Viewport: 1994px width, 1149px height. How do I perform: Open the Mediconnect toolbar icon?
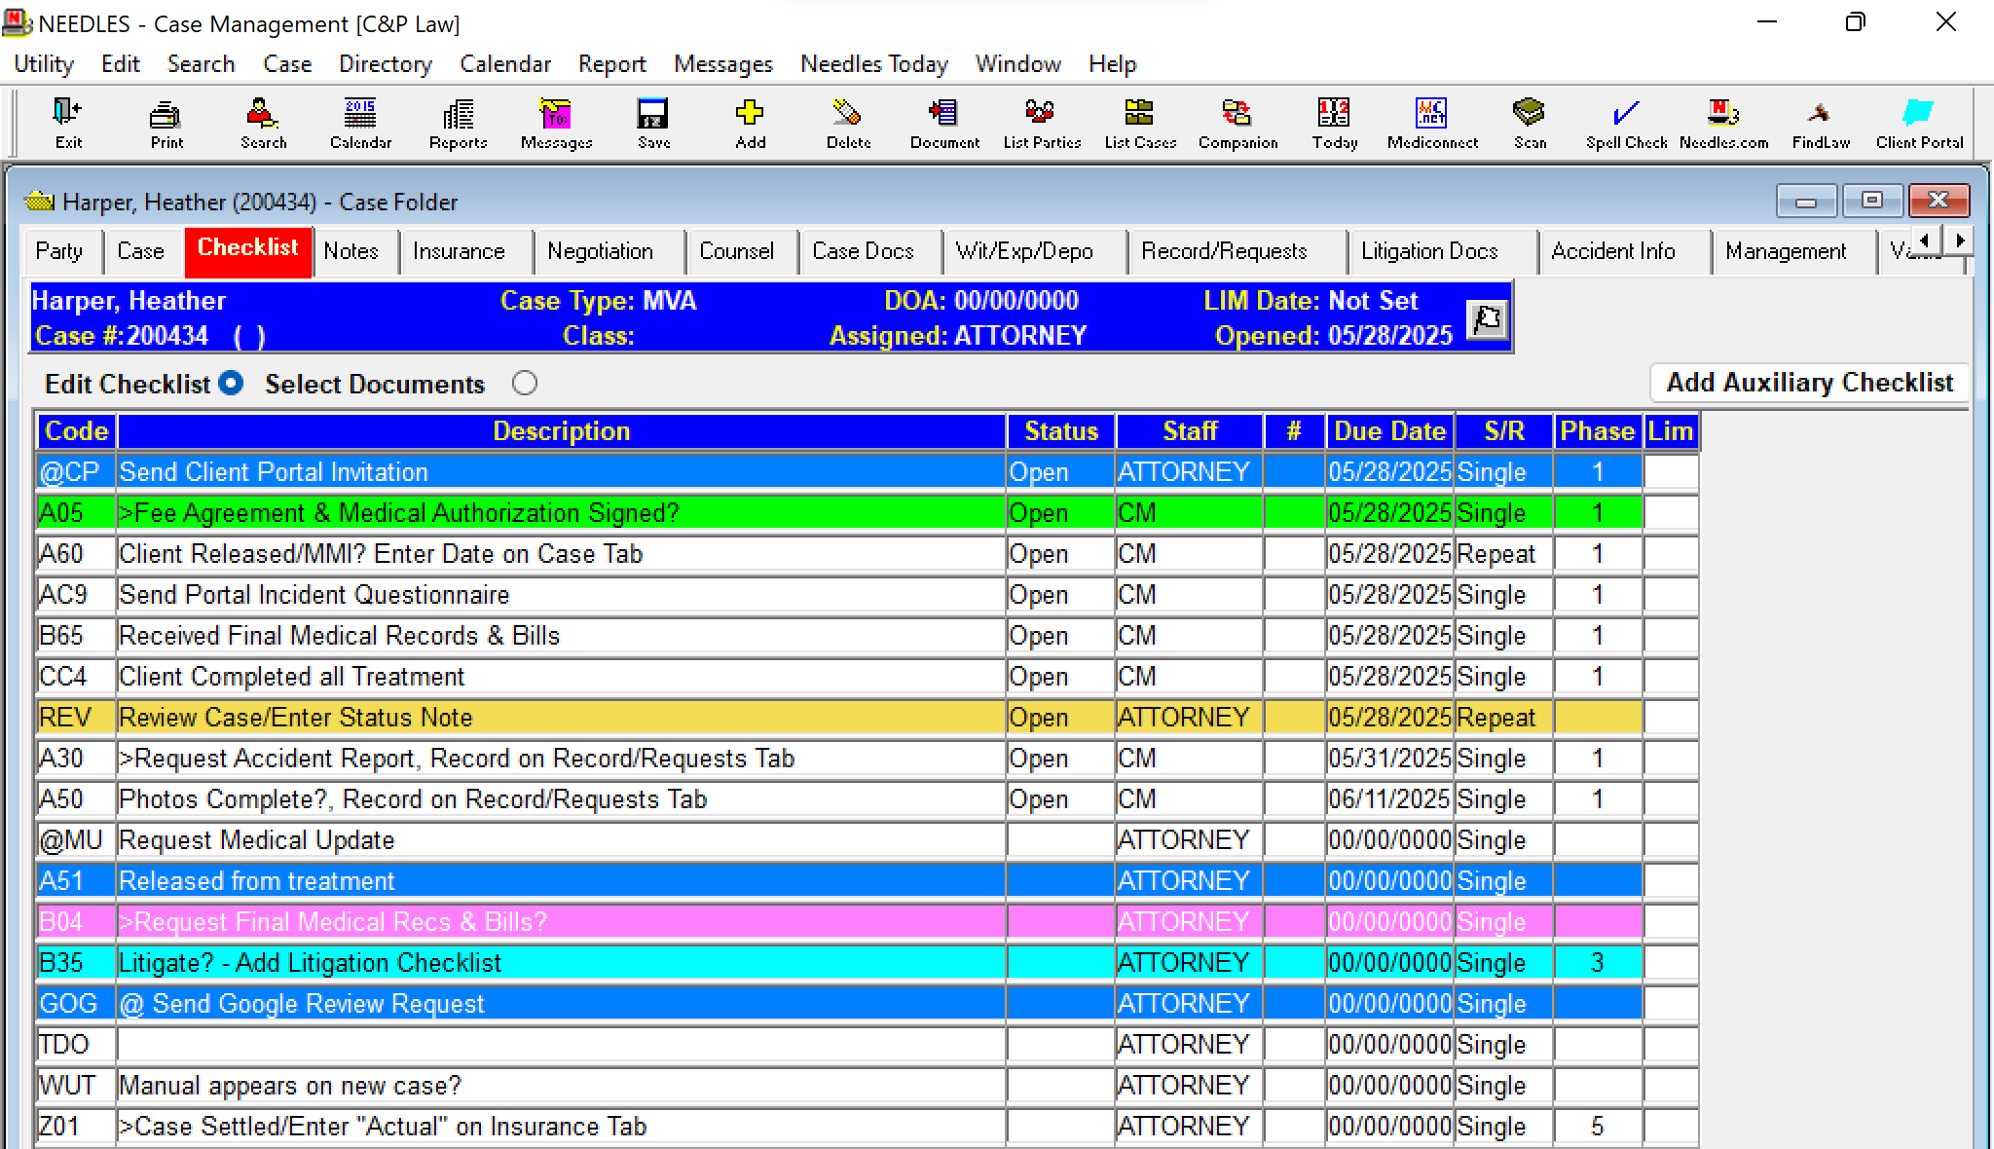pyautogui.click(x=1431, y=123)
